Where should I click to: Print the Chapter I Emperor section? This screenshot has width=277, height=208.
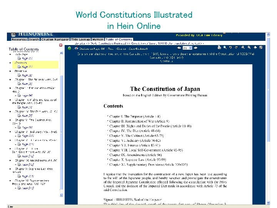[19, 83]
